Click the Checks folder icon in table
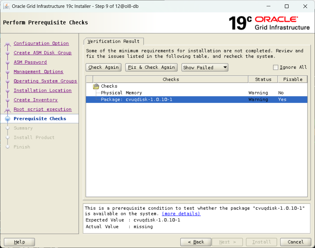Viewport: 315px width, 248px height. pos(96,86)
